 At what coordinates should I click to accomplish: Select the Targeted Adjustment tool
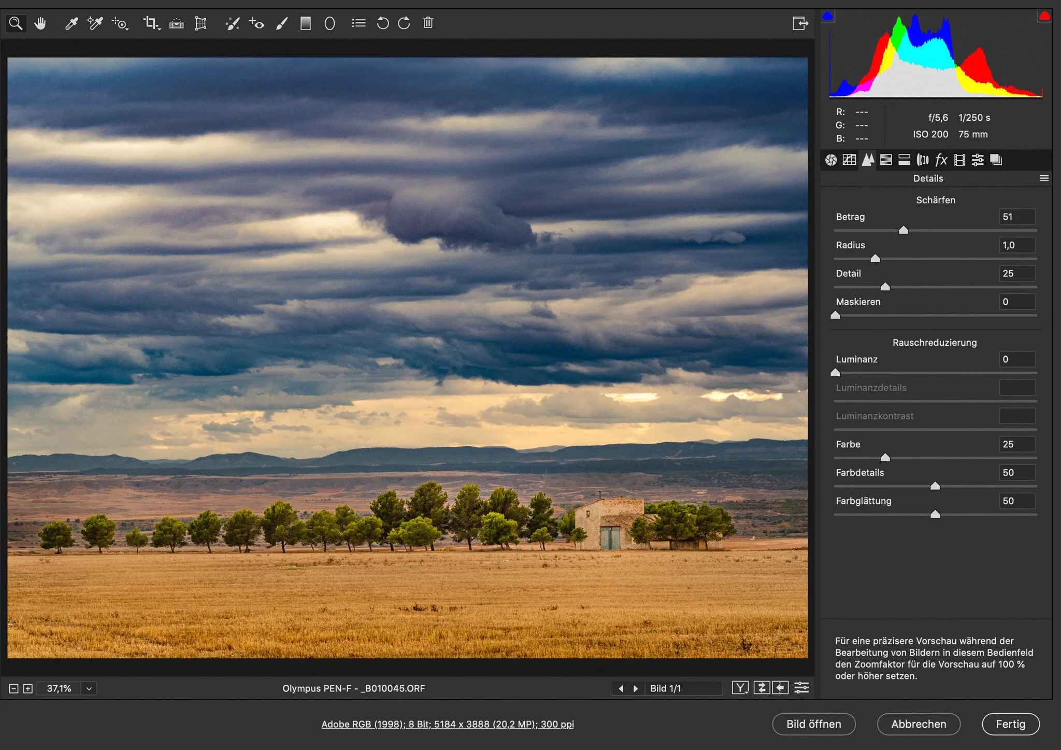pyautogui.click(x=120, y=23)
